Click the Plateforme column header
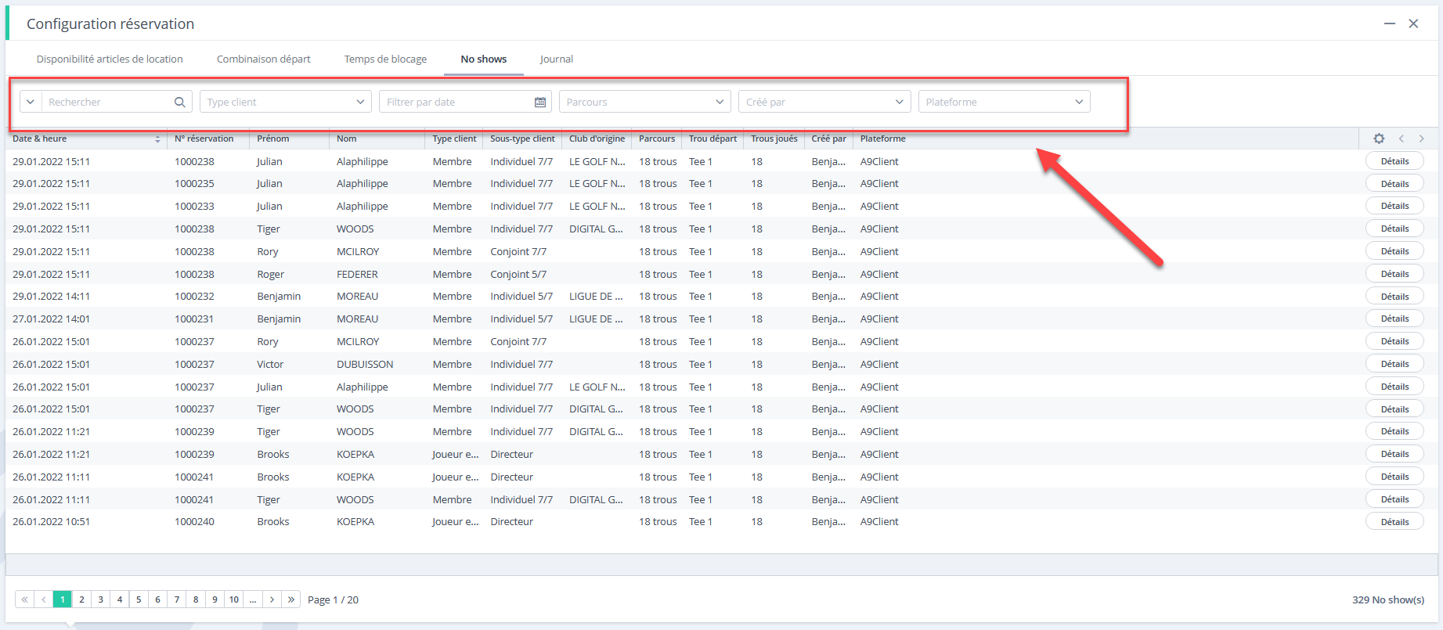 click(x=882, y=139)
